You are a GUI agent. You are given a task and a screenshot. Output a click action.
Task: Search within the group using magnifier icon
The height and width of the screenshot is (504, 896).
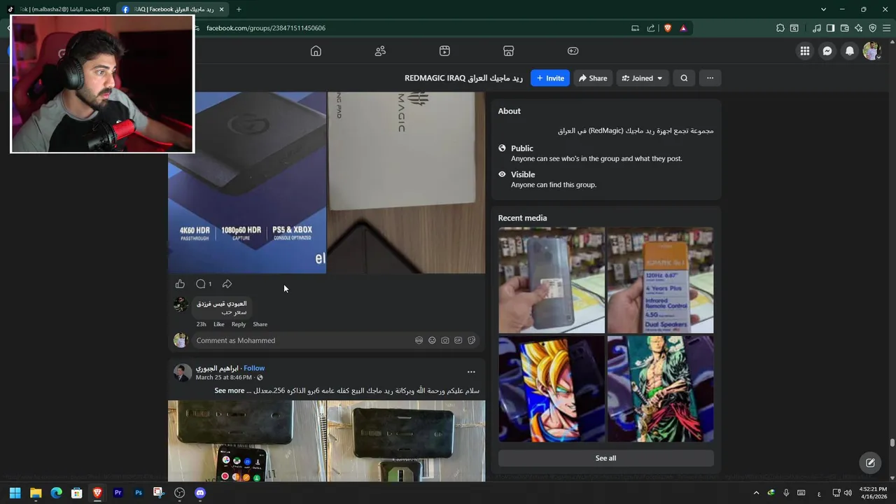(684, 78)
